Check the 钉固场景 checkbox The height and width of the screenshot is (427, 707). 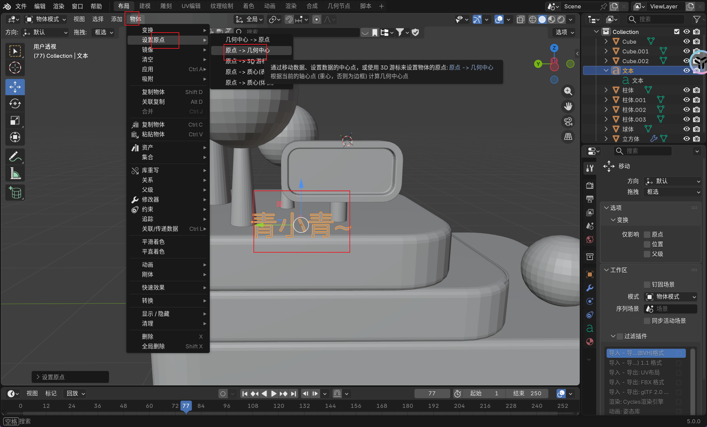click(x=647, y=285)
